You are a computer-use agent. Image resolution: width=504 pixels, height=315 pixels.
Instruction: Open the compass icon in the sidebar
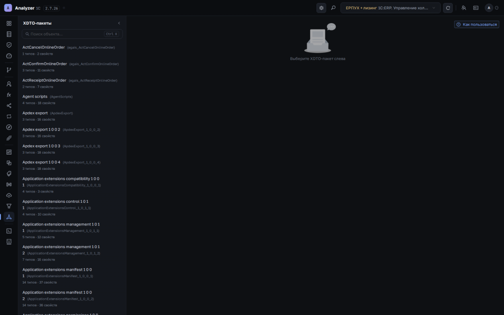[x=9, y=127]
